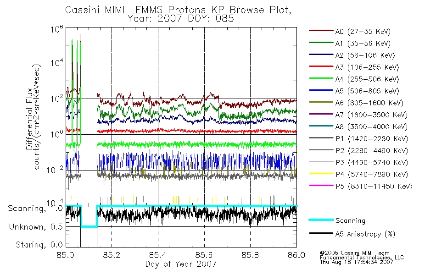436x275 pixels.
Task: Click the olive A6 legend line
Action: click(321, 102)
